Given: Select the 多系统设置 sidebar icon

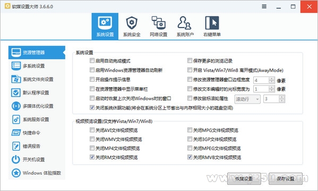Looking at the screenshot, I should [16, 66].
